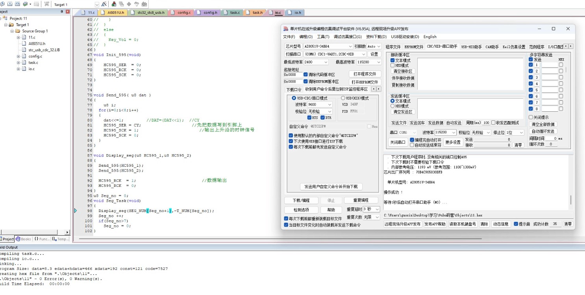This screenshot has width=585, height=295.
Task: Enable HEX模式 in the receive buffer
Action: coord(392,65)
